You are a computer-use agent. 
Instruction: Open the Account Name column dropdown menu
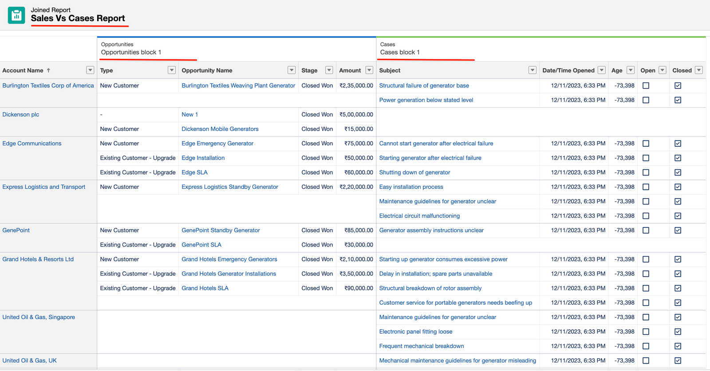90,70
